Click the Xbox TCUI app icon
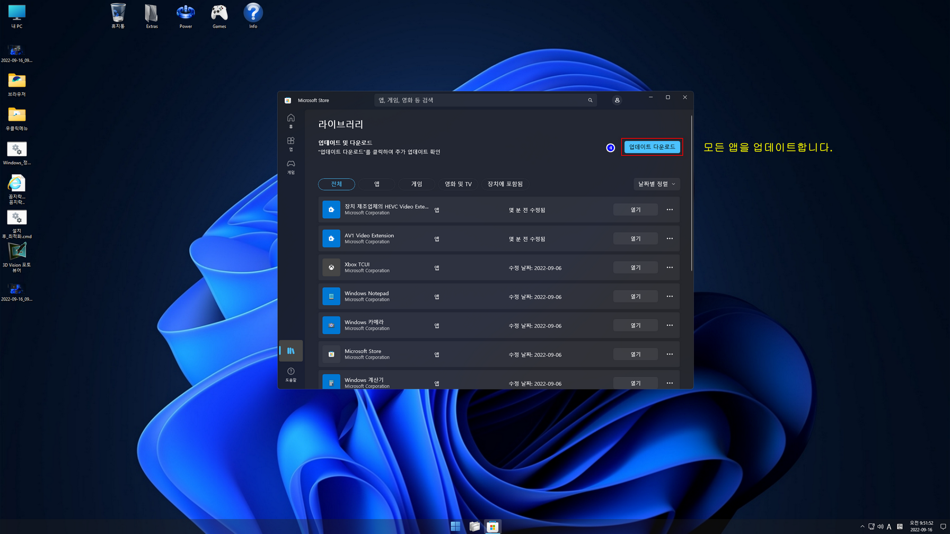Screen dimensions: 950x534 331,268
